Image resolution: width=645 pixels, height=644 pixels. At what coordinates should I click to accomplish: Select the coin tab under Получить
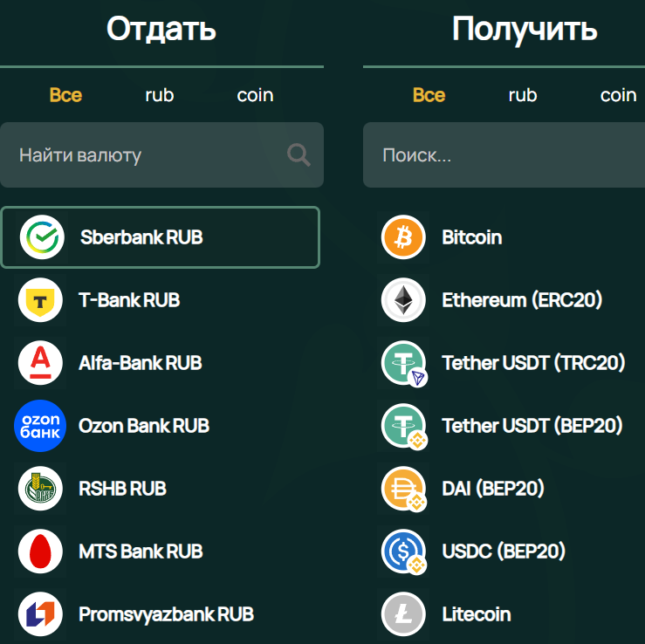tap(618, 95)
